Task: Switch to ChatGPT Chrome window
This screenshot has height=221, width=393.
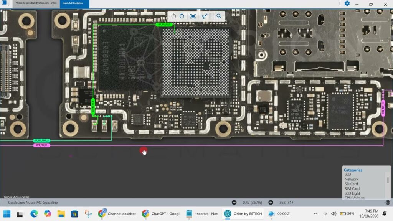Action: [161, 214]
